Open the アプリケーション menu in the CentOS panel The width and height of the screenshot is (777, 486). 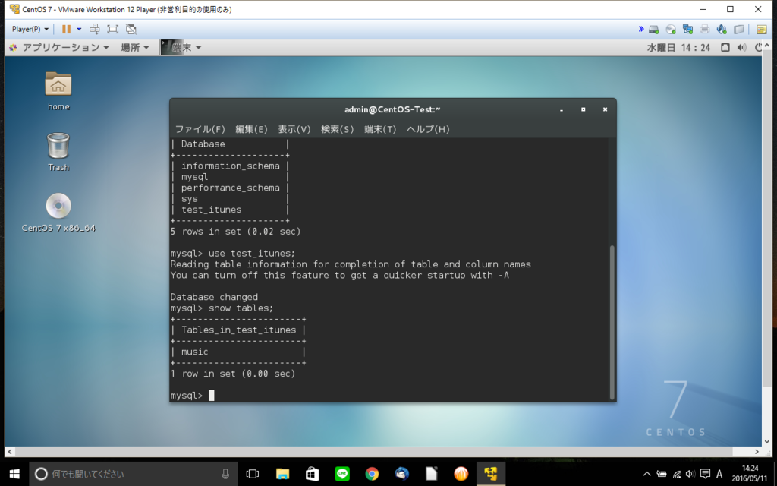point(59,48)
